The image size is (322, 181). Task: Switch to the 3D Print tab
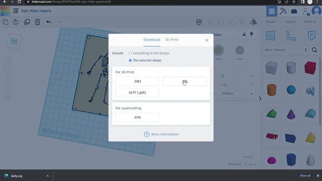tap(172, 40)
